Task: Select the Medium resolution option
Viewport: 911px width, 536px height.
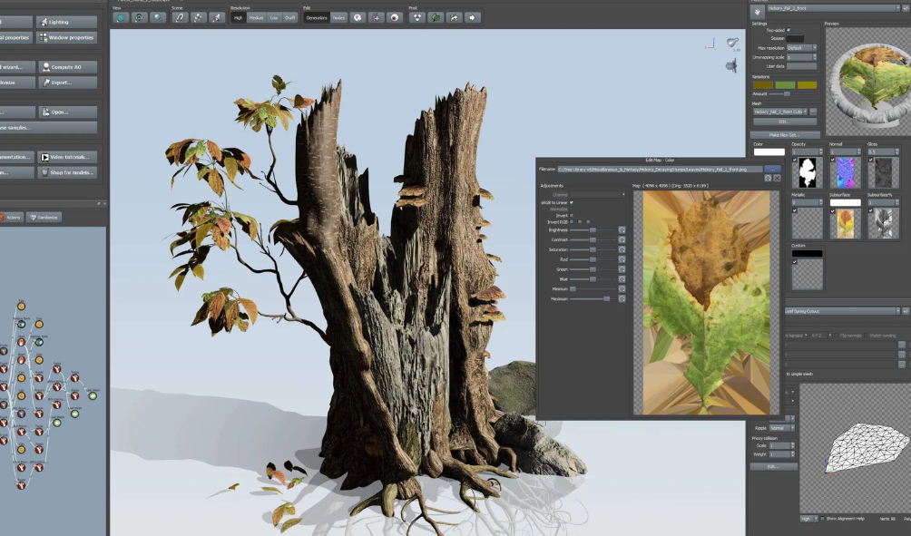Action: click(x=257, y=17)
